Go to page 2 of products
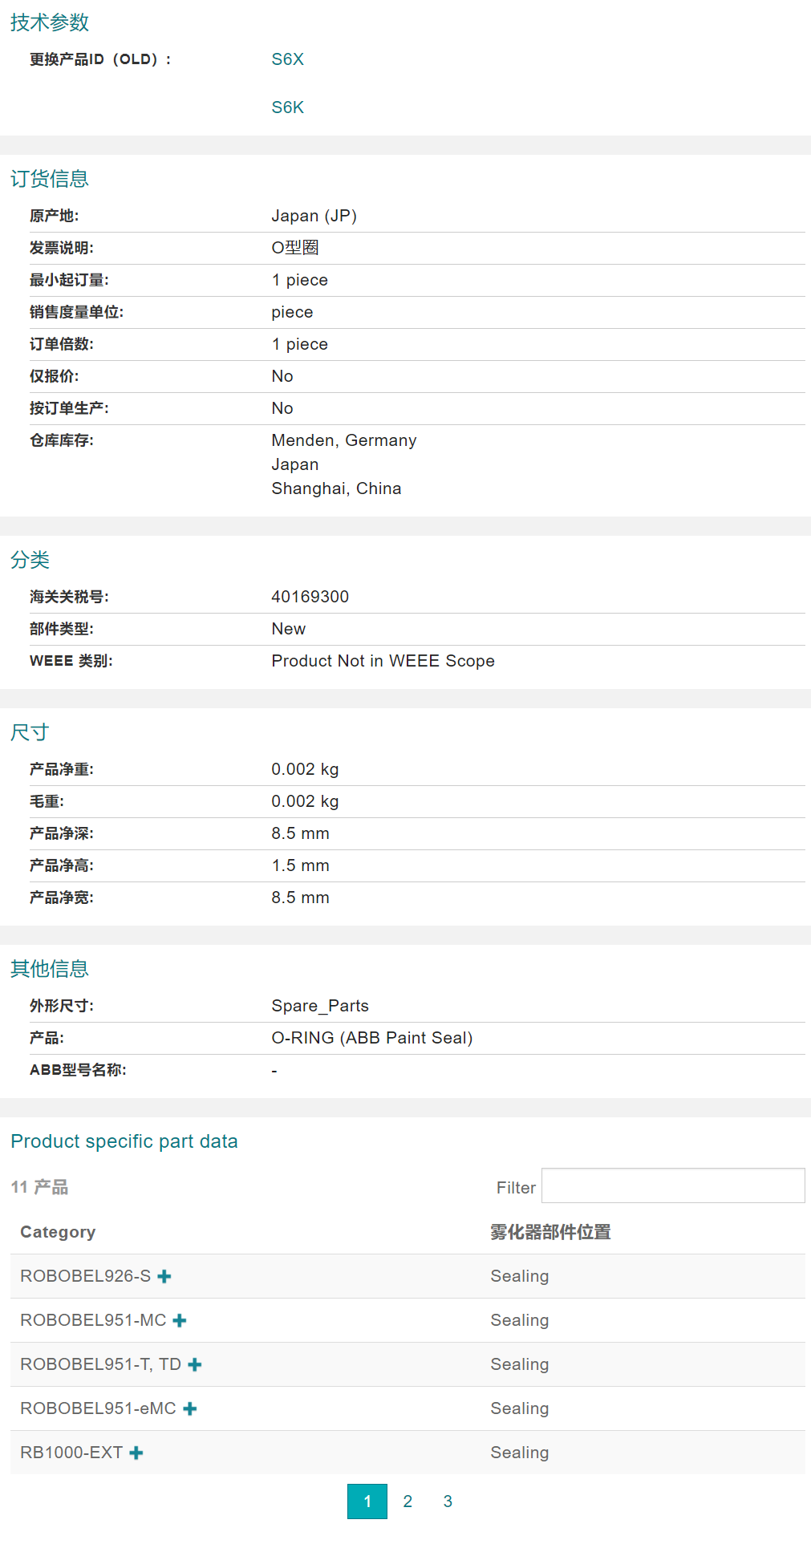The height and width of the screenshot is (1544, 811). click(x=408, y=1501)
